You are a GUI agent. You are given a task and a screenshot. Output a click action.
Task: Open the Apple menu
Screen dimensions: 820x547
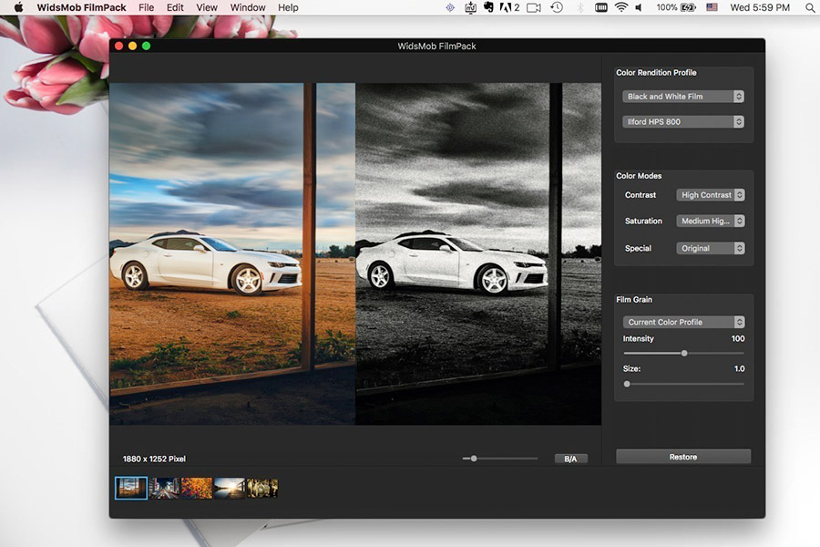(18, 7)
